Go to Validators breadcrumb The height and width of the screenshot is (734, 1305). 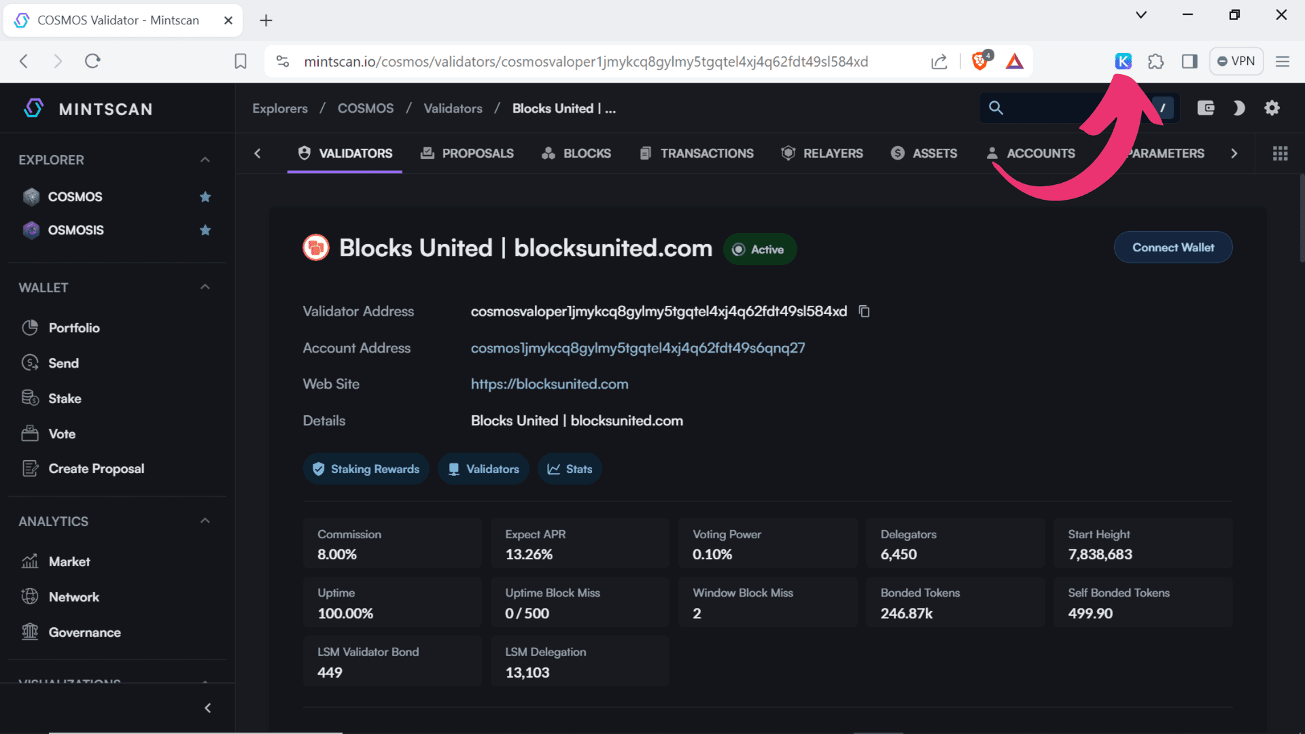click(x=453, y=109)
